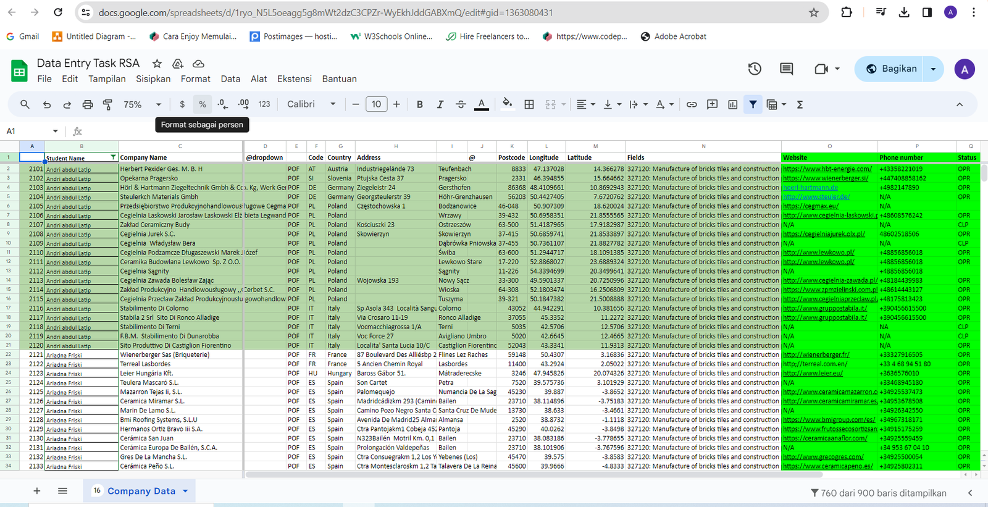Open Calibri font dropdown
Image resolution: width=988 pixels, height=507 pixels.
pos(312,104)
